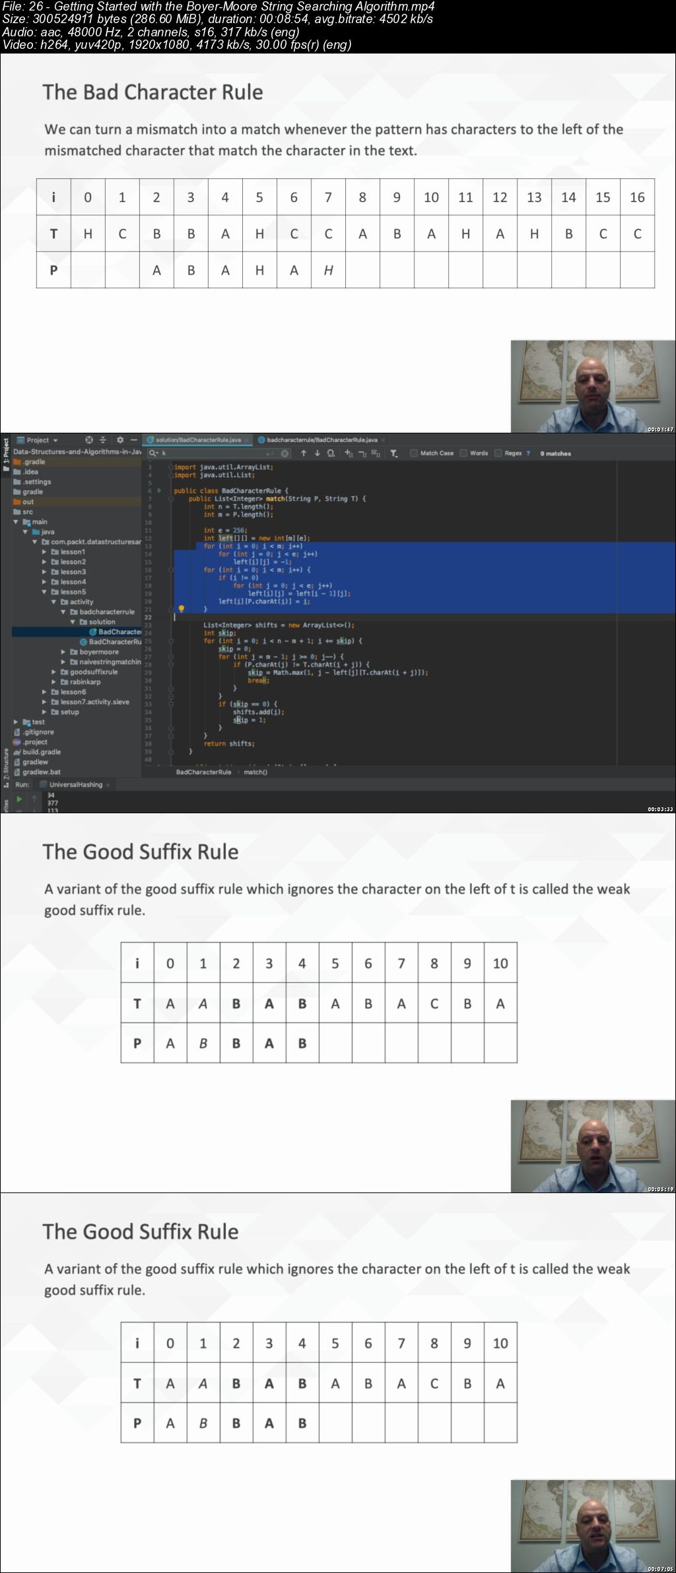The image size is (676, 1573).
Task: Click the instructor webcam thumbnail on Bad Character slide
Action: [x=593, y=386]
